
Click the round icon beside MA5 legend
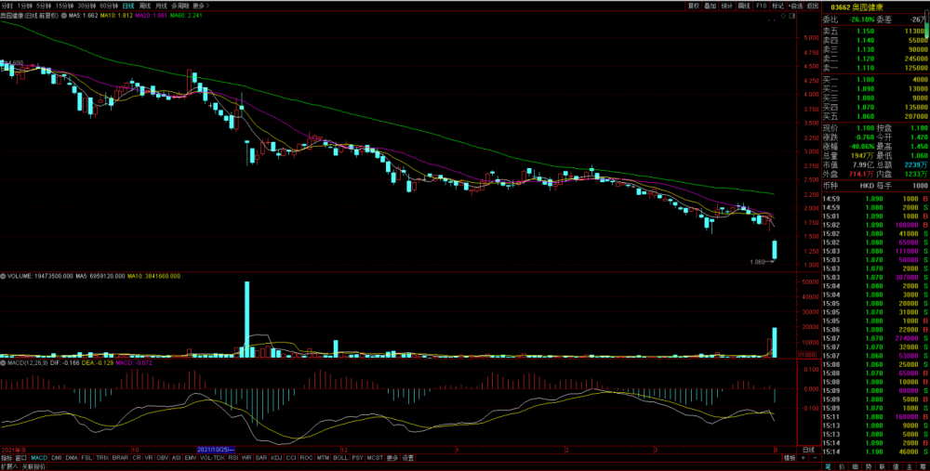coord(63,16)
